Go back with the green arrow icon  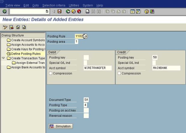pos(68,11)
